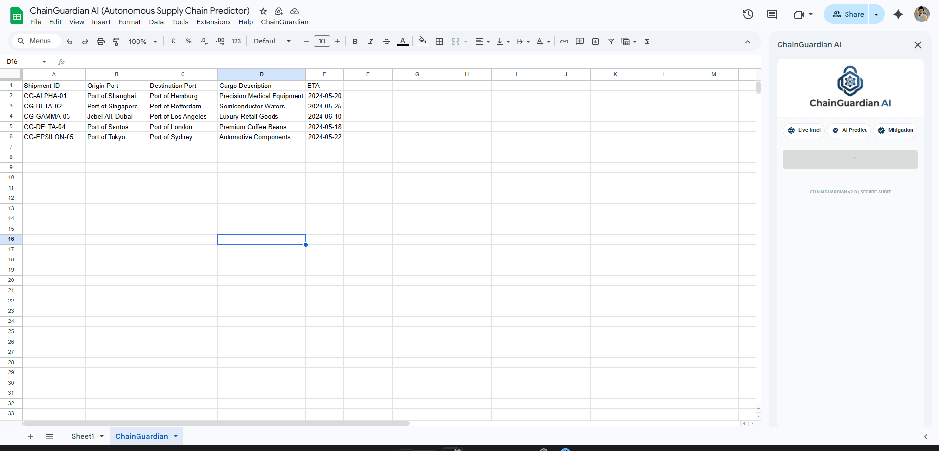
Task: Check the cloud save status icon
Action: coord(295,11)
